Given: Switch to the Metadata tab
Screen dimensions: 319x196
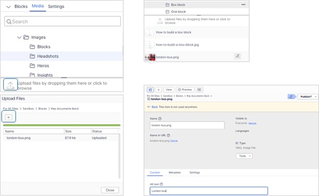Looking at the screenshot, I should coord(175,173).
